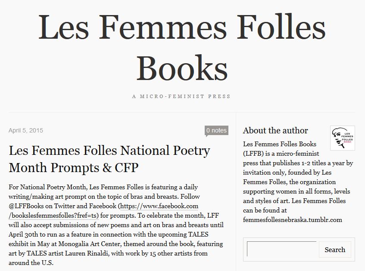Click the site title Les Femmes Folles Books
Viewport: 365px width, 271px height.
point(182,47)
